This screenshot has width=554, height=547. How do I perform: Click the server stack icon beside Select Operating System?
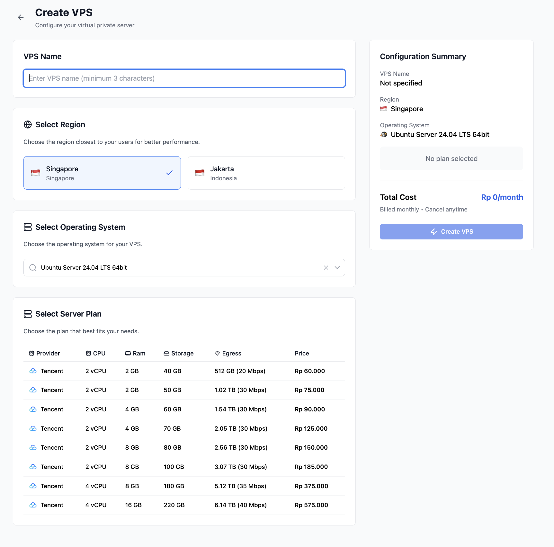[x=28, y=227]
